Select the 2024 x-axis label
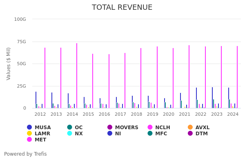This screenshot has width=245, height=163. click(233, 115)
